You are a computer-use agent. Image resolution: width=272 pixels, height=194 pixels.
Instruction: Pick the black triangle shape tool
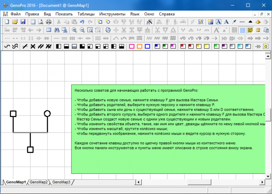coord(250,22)
